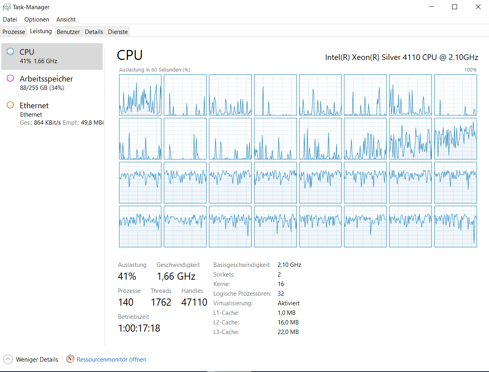Click the last graph in bottom row

(x=455, y=227)
